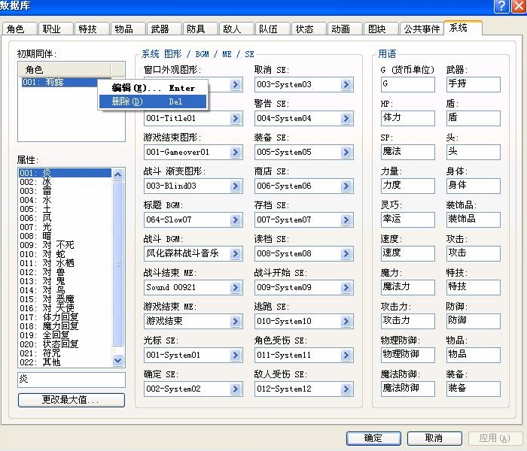Click the 魔法防御 term input field
Viewport: 527px width, 451px height.
pos(408,389)
